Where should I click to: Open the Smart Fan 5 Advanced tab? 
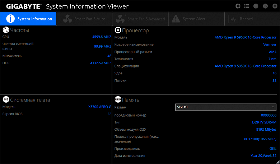pyautogui.click(x=140, y=19)
